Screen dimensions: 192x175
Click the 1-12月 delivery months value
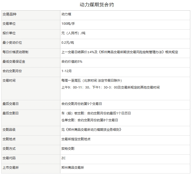coord(66,71)
